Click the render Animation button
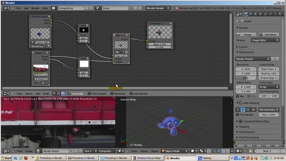 (x=269, y=34)
